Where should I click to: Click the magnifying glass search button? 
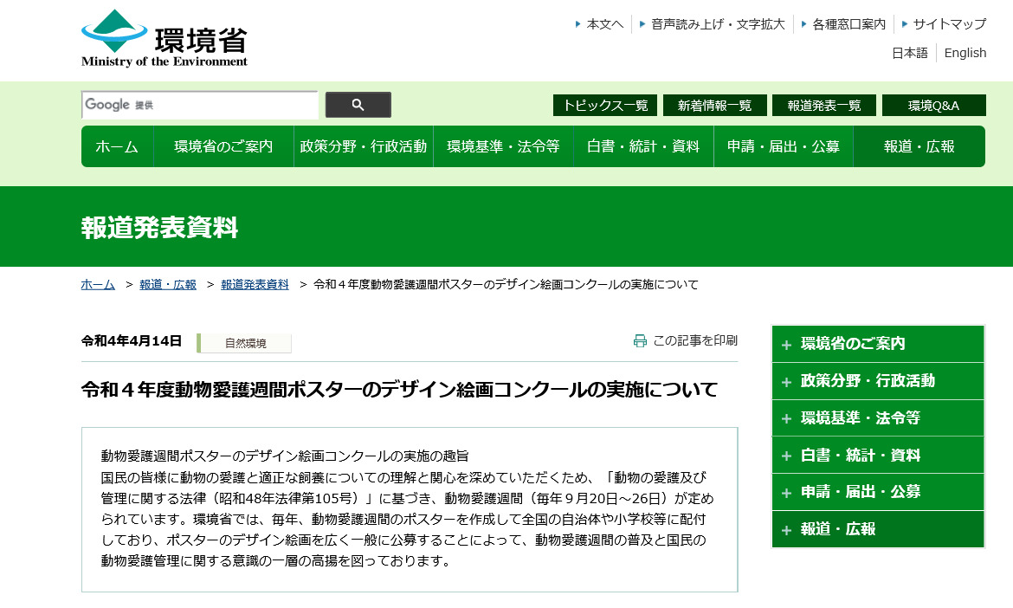coord(358,105)
